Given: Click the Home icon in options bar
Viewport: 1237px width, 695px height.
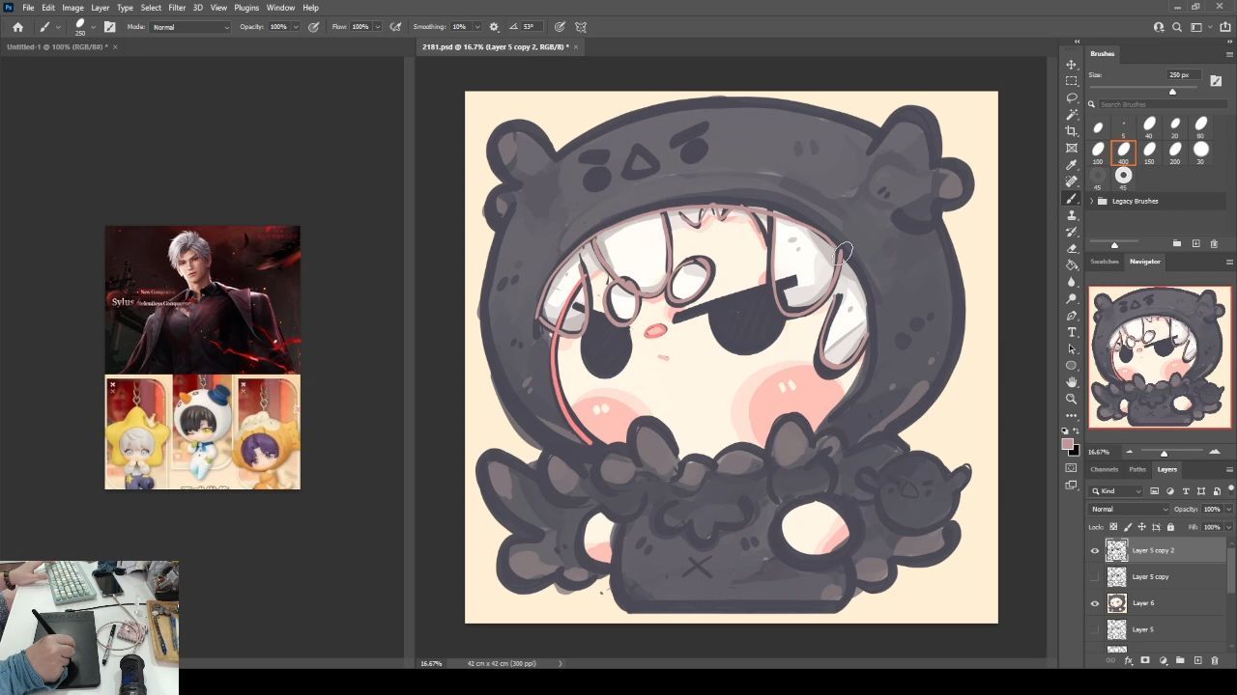Looking at the screenshot, I should tap(17, 27).
